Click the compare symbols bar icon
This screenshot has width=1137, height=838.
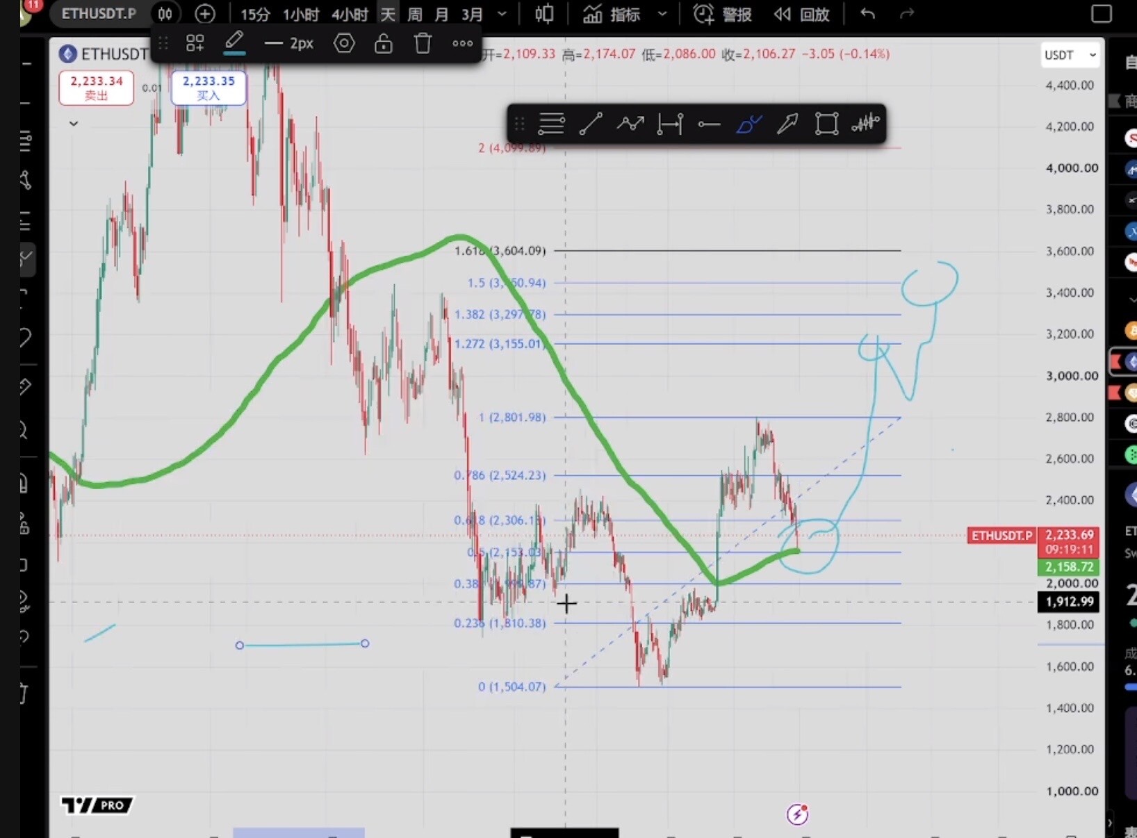[165, 14]
